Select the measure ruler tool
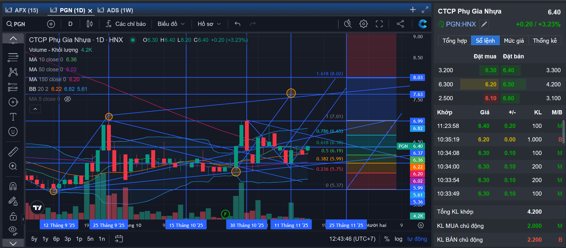This screenshot has height=248, width=566. [x=13, y=151]
